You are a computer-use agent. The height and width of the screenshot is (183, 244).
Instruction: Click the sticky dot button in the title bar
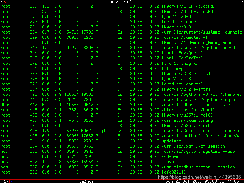[2, 2]
